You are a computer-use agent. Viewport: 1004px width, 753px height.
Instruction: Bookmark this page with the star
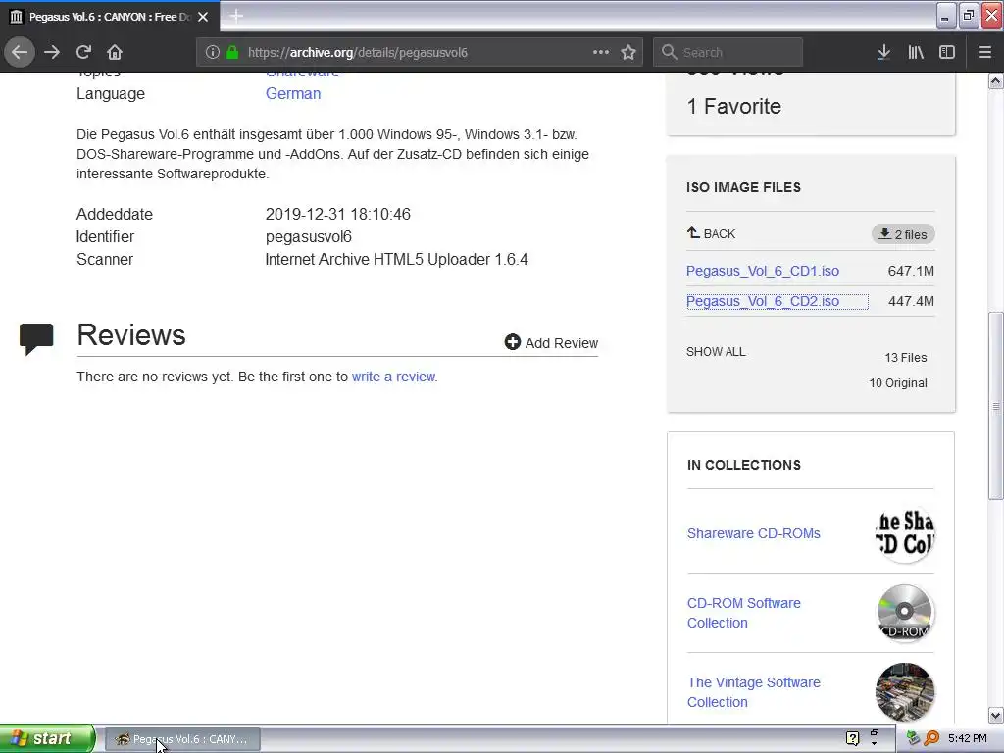[x=628, y=53]
